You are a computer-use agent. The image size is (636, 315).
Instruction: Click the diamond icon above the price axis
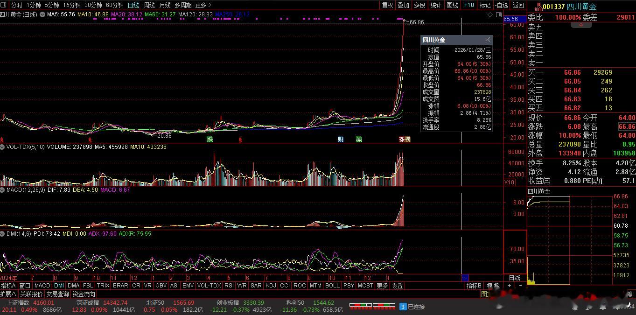(490, 15)
